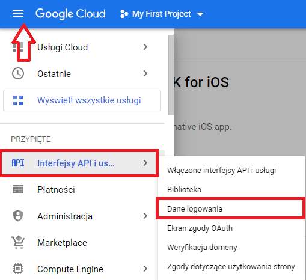Click the Marketplace shopping cart icon
The width and height of the screenshot is (306, 280).
(18, 242)
